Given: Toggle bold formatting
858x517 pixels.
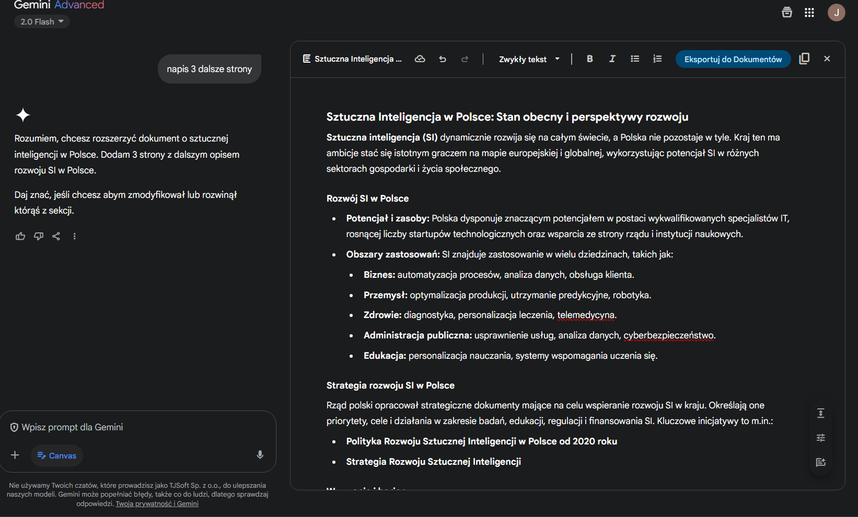Looking at the screenshot, I should tap(589, 59).
